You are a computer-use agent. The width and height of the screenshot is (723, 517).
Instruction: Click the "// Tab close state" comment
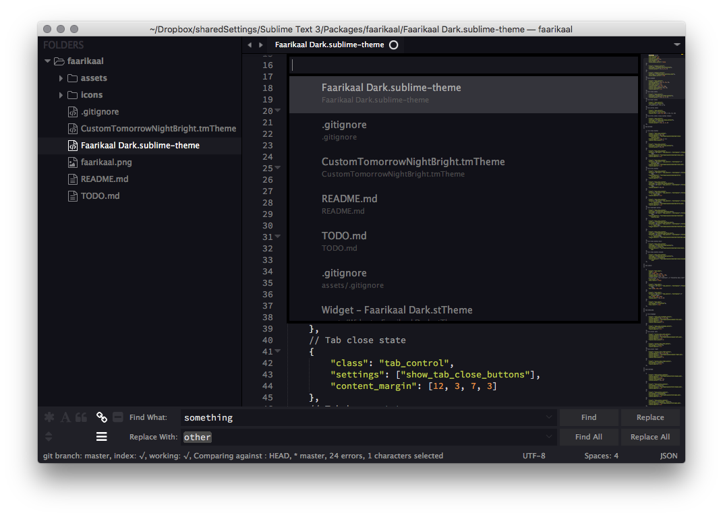coord(357,340)
